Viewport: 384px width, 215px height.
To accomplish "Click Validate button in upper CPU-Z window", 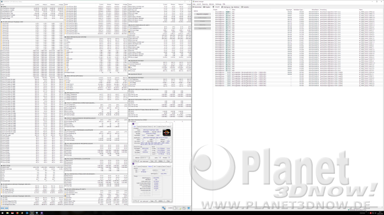I will (161, 161).
